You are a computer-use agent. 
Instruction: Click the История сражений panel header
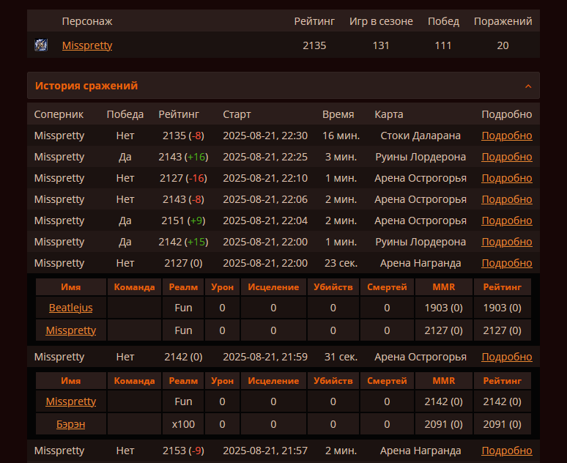(283, 86)
